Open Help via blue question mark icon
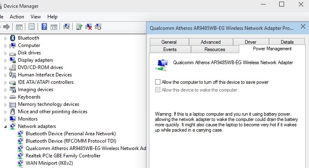Viewport: 309px width, 168px height. [x=44, y=27]
